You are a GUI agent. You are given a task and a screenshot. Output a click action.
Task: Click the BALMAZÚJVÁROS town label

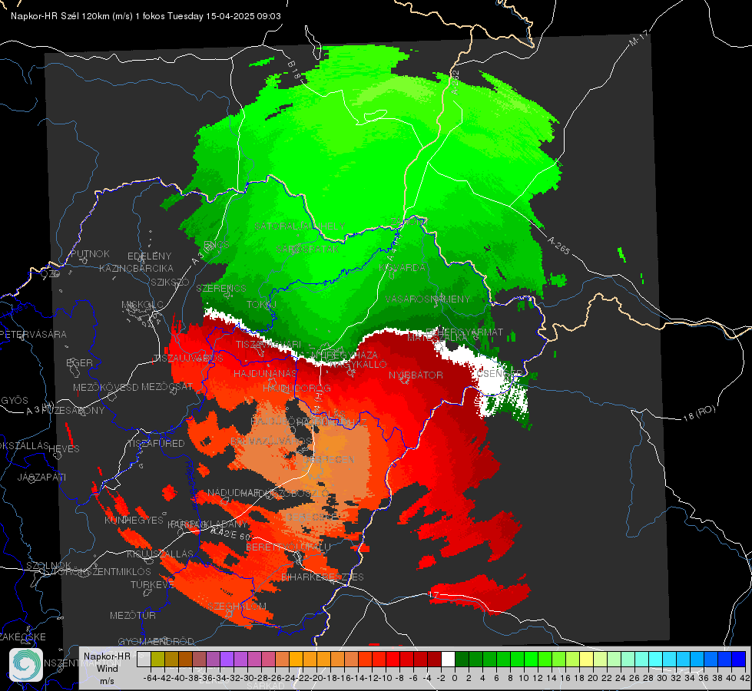click(271, 441)
